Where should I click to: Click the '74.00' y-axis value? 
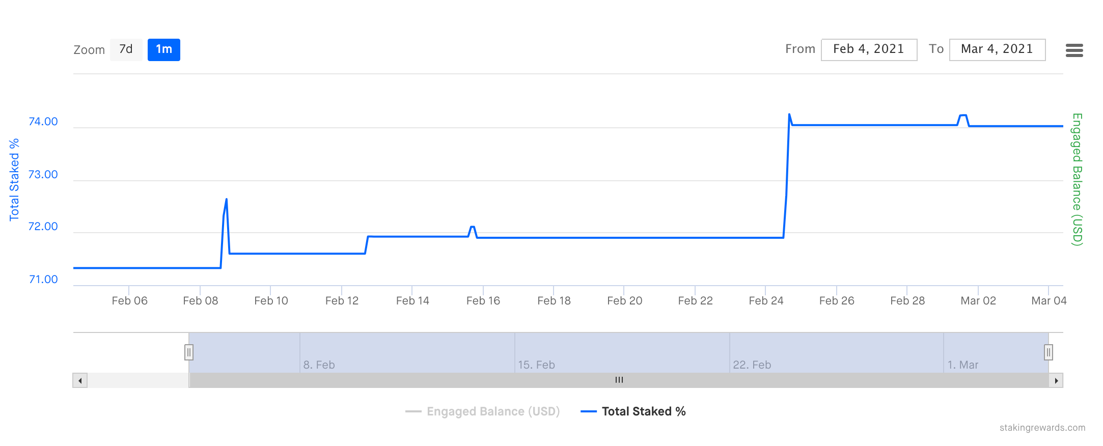click(x=43, y=122)
